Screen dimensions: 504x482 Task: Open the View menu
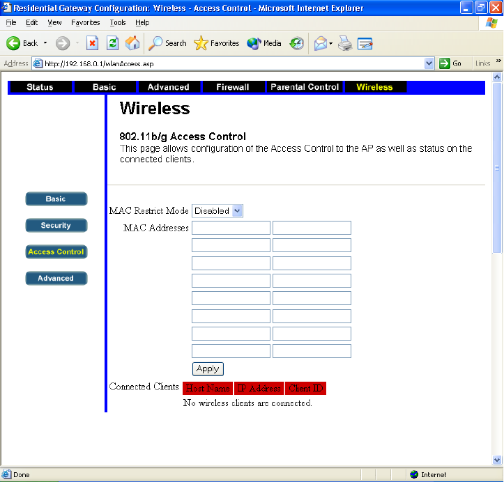tap(54, 22)
